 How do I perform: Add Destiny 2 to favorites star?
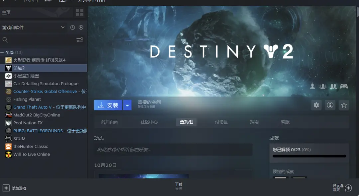click(344, 105)
